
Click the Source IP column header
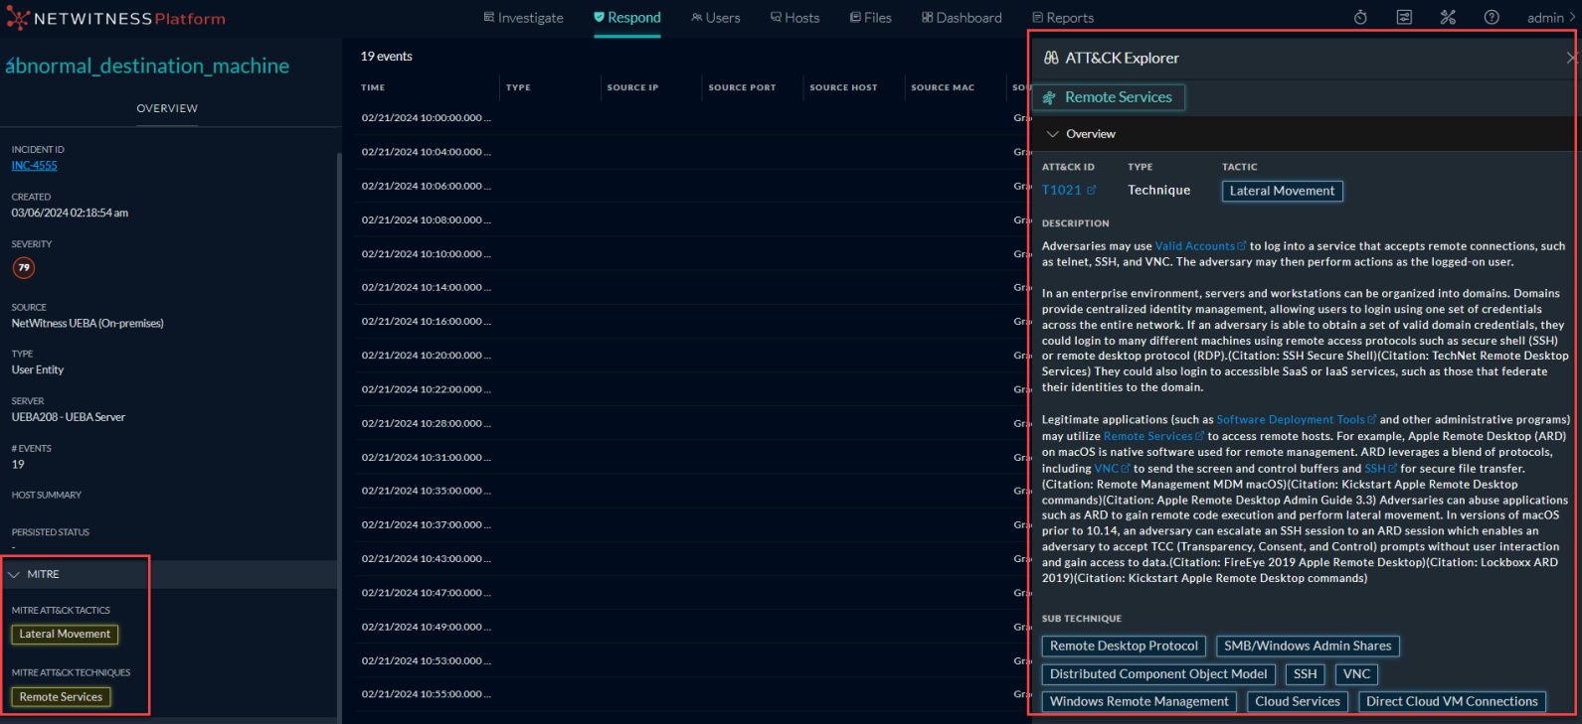(x=632, y=87)
